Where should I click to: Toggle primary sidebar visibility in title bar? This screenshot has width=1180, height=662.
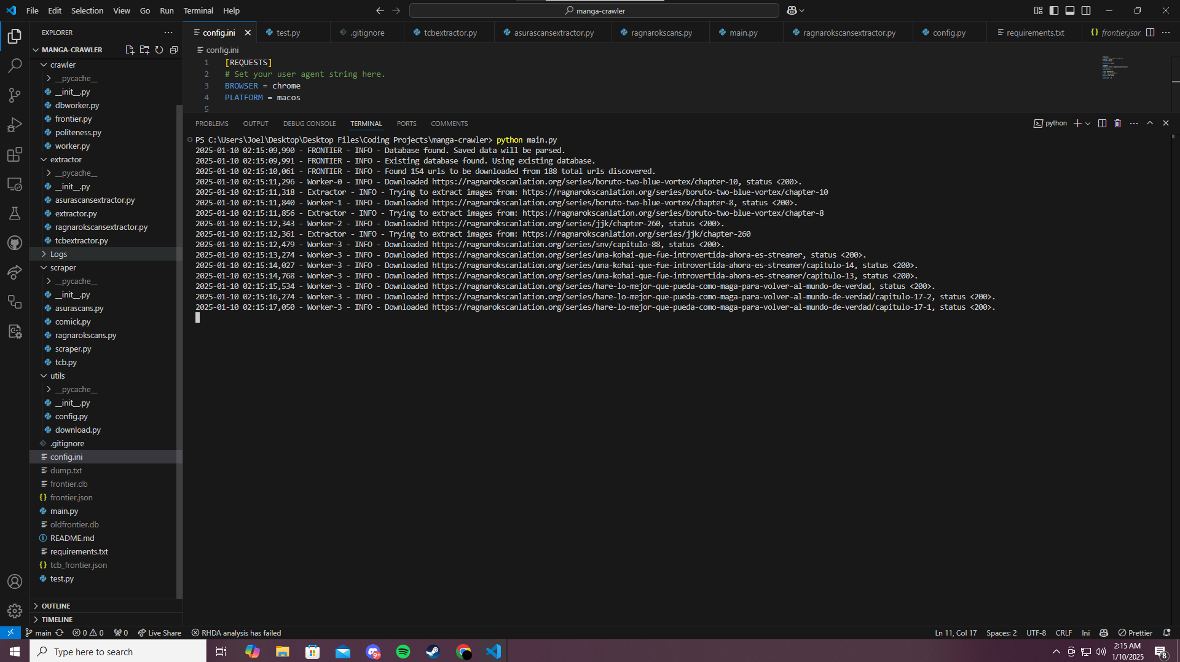coord(1054,10)
